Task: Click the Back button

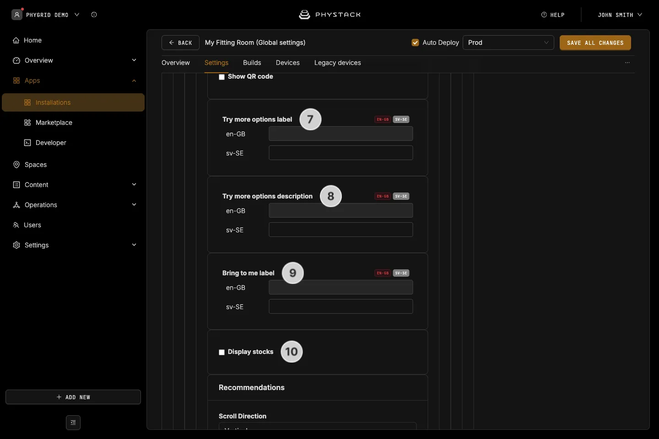Action: (180, 43)
